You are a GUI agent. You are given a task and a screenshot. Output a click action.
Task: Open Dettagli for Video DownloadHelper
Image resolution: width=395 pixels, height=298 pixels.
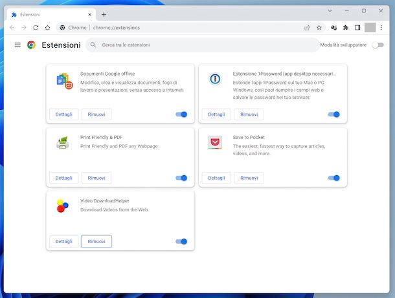(x=63, y=241)
